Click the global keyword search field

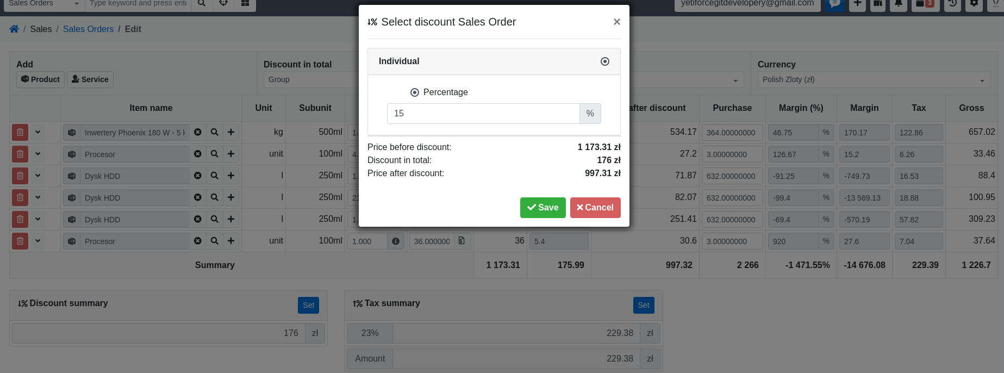[138, 4]
